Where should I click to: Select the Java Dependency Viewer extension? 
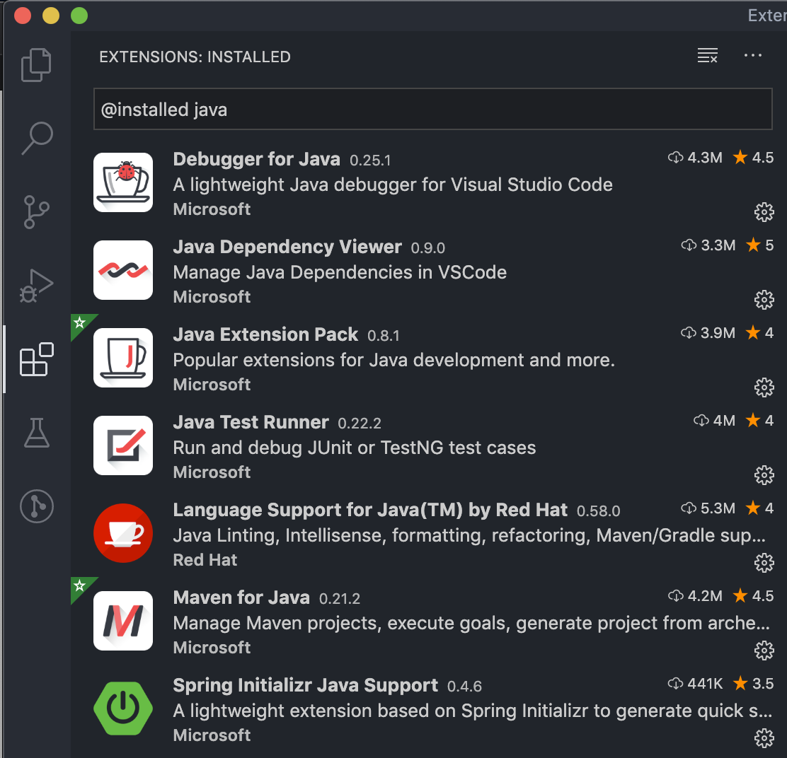pyautogui.click(x=287, y=247)
